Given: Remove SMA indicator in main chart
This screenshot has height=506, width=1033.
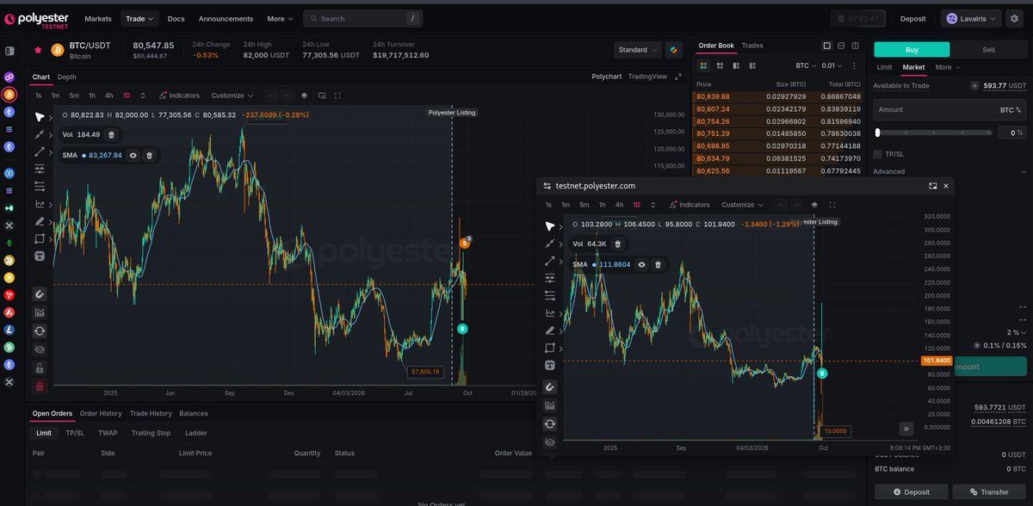Looking at the screenshot, I should point(150,155).
